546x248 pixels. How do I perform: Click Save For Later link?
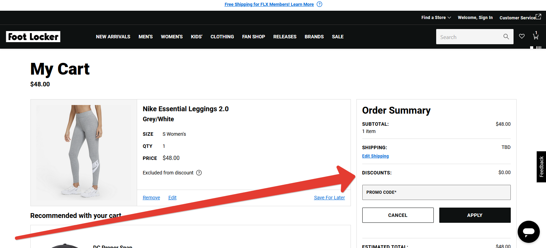(329, 198)
